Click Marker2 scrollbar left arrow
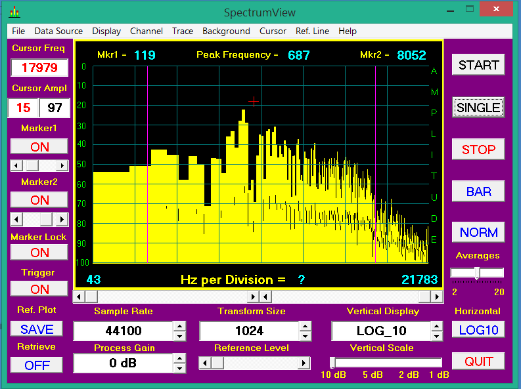521x389 pixels. click(x=16, y=219)
